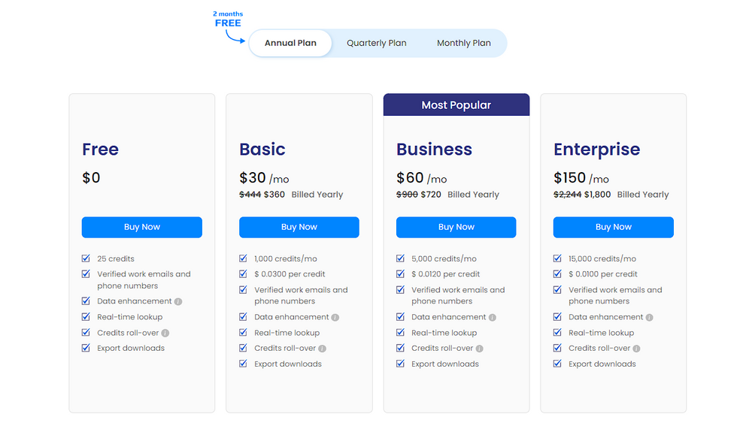752x423 pixels.
Task: Click Real-time lookup checkmark in Business plan
Action: click(x=401, y=332)
